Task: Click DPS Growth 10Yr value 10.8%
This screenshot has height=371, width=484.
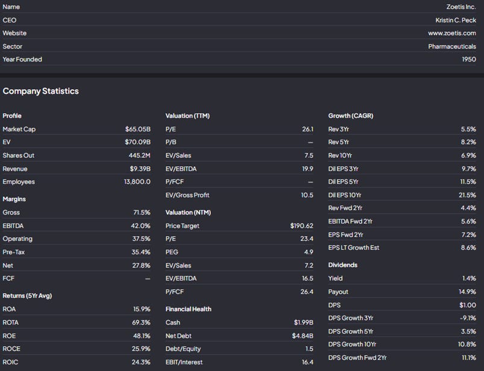Action: click(x=467, y=344)
